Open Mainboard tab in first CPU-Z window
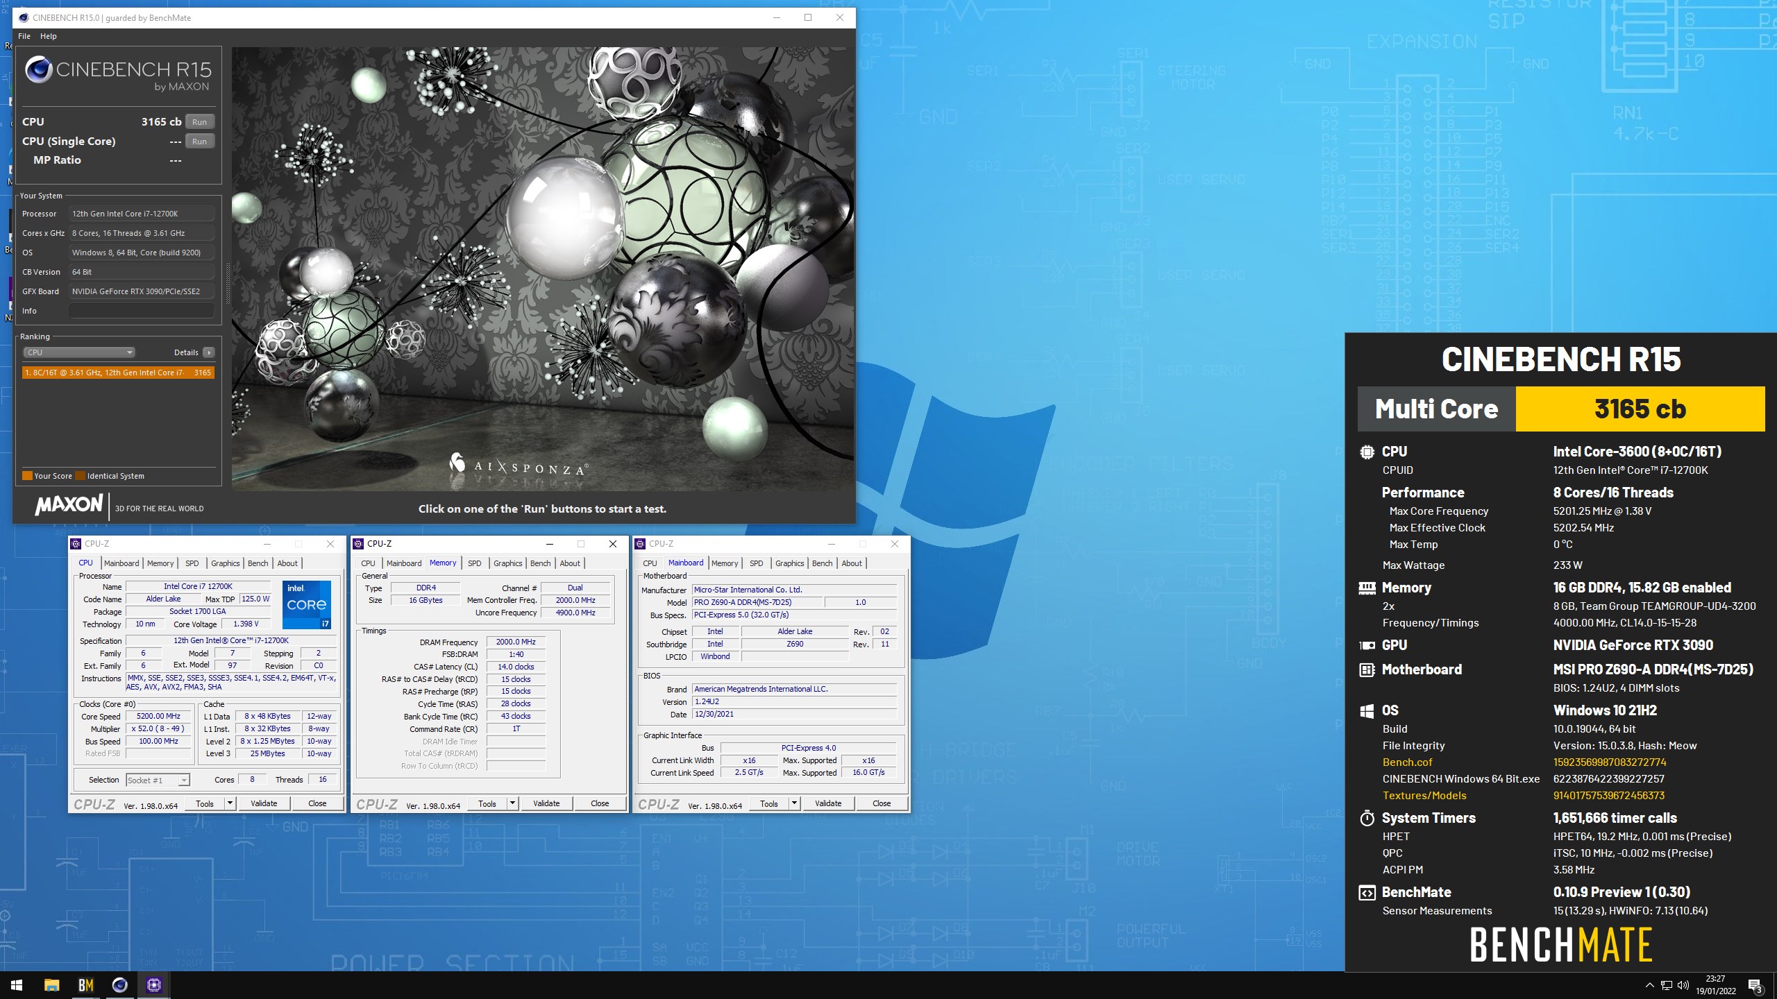 coord(121,563)
